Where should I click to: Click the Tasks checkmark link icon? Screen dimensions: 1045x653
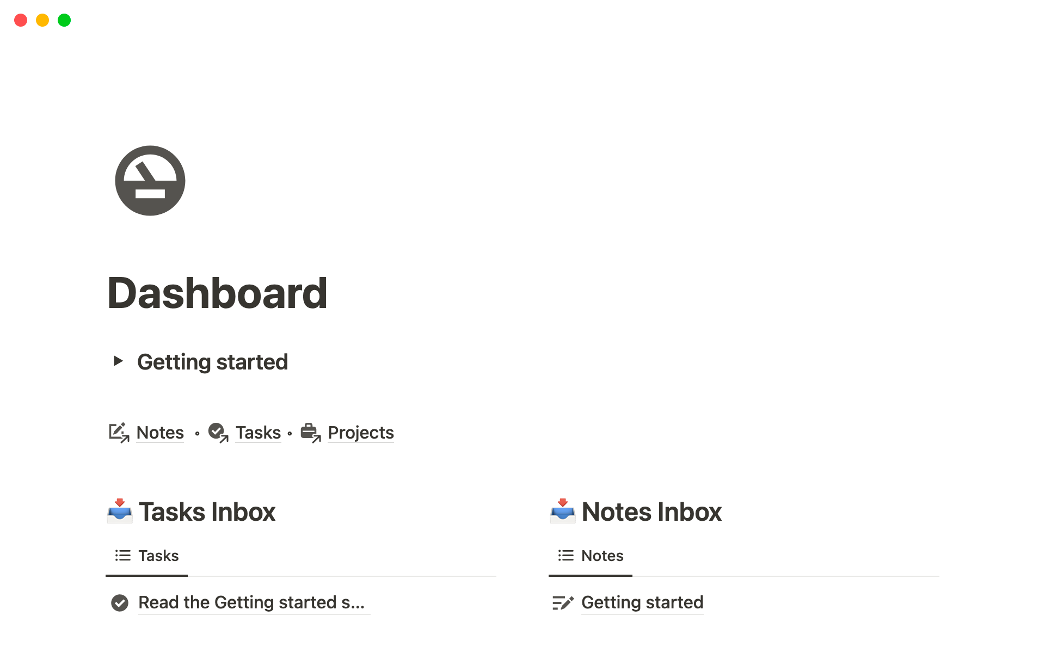[218, 433]
